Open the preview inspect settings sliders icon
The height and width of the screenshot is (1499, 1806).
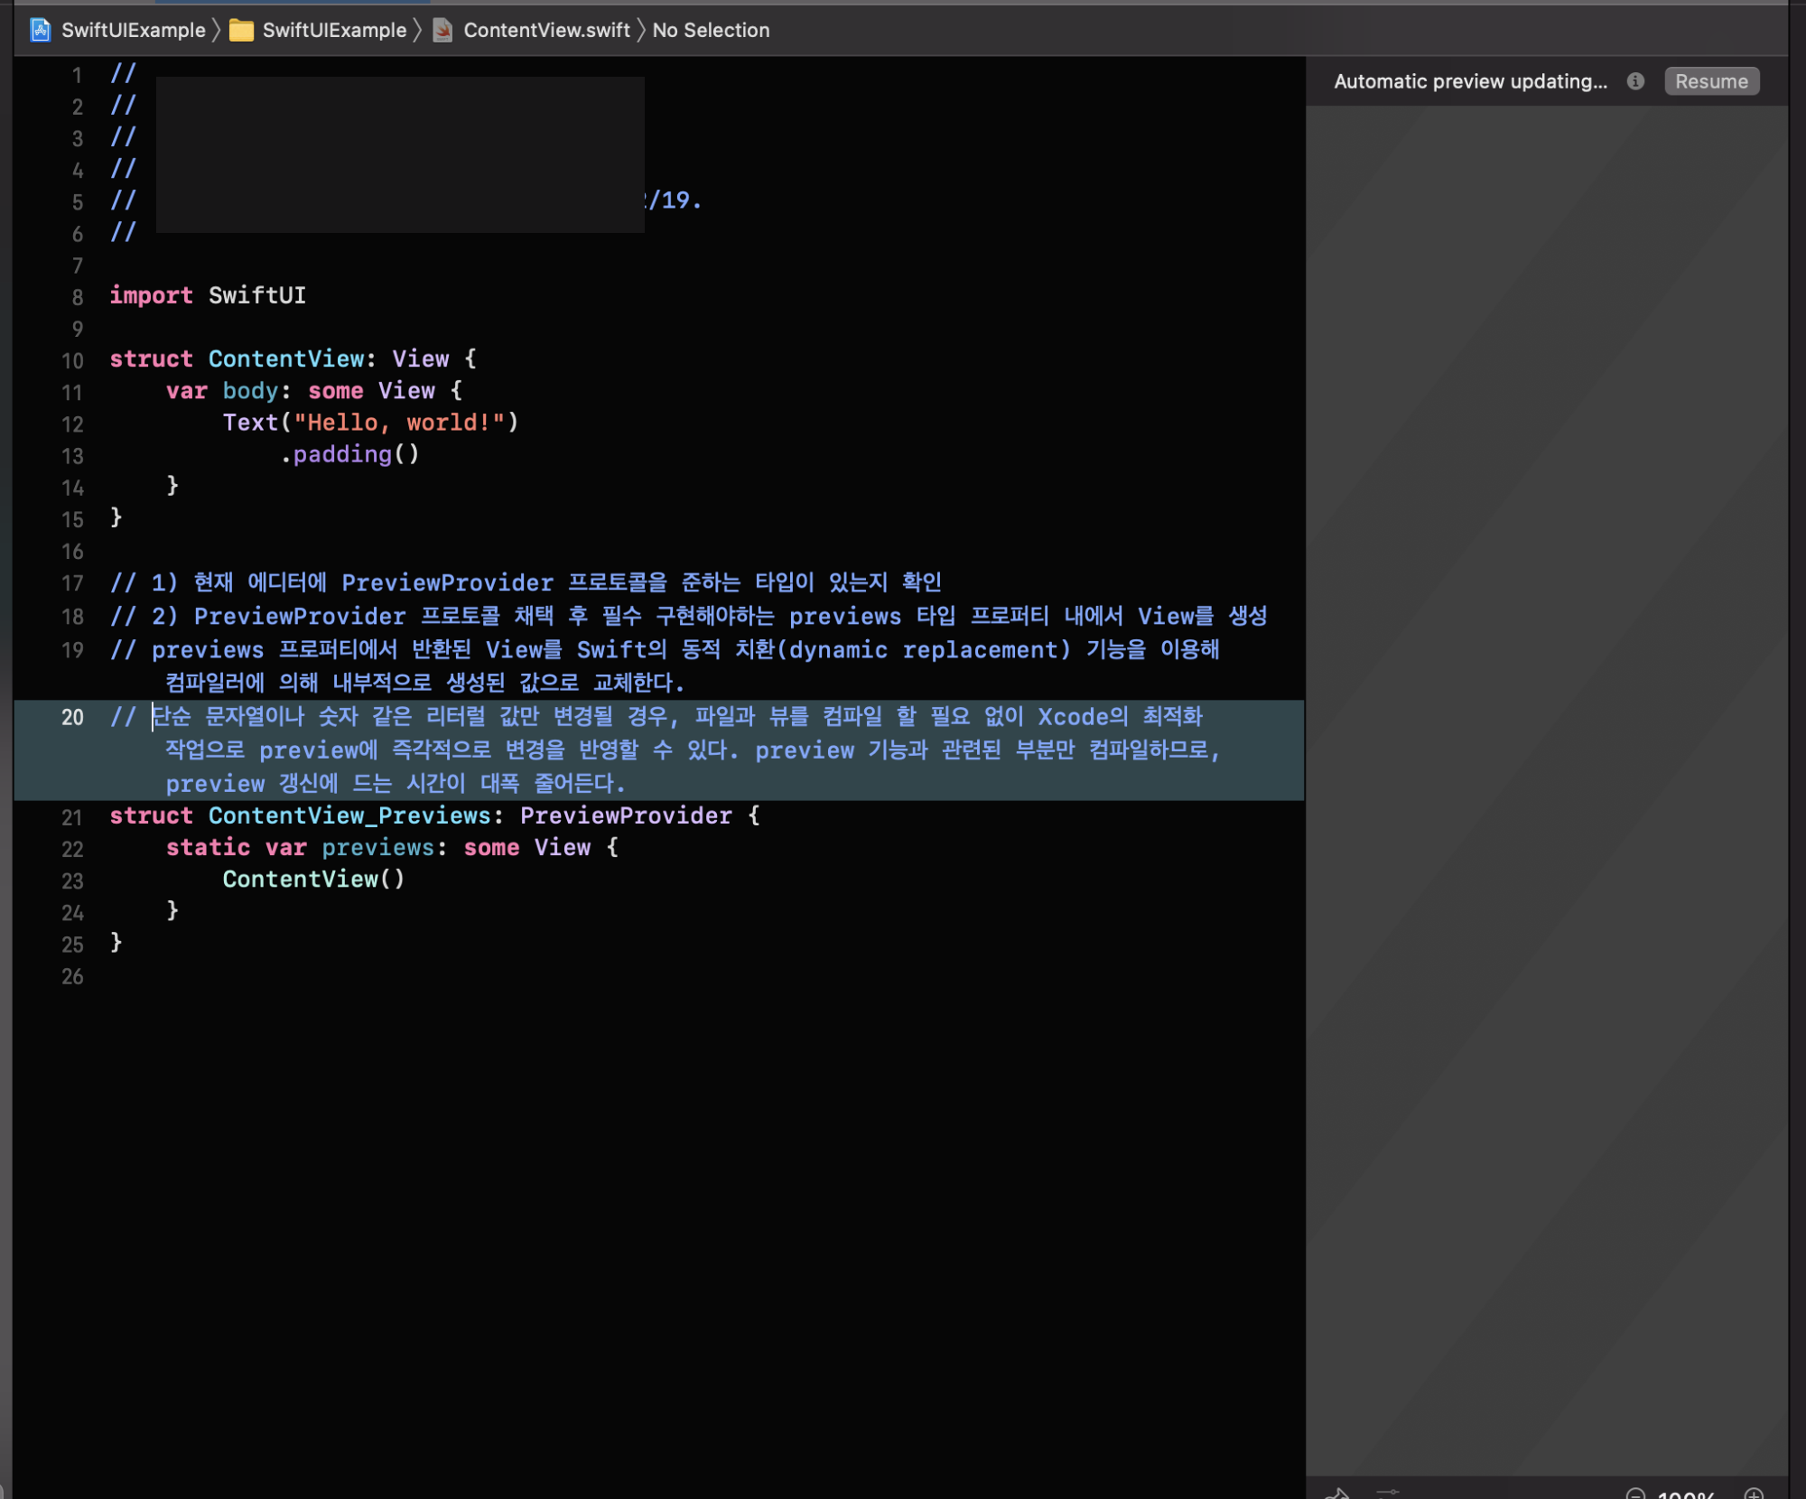1388,1494
